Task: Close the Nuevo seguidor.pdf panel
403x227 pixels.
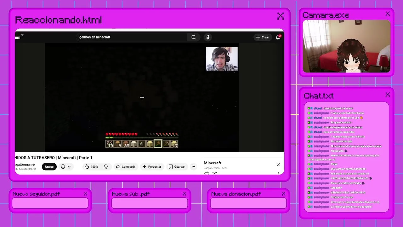Action: (x=85, y=194)
